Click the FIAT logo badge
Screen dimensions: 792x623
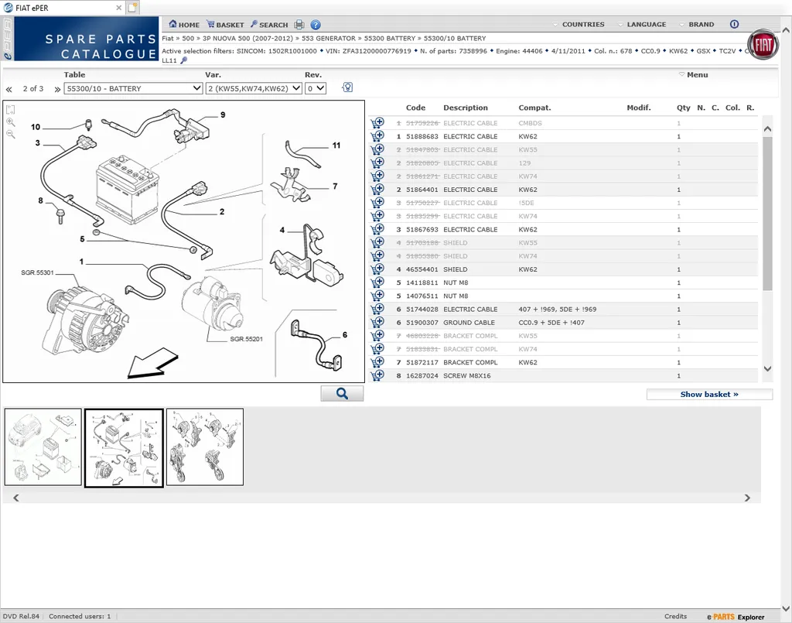(x=763, y=45)
